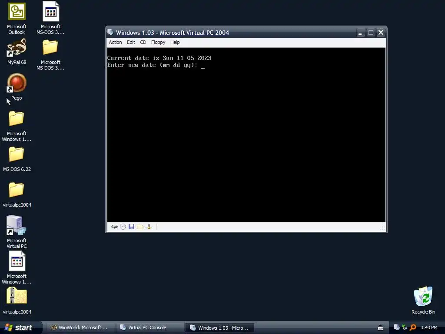The height and width of the screenshot is (334, 445).
Task: Click the network adapter icon in Virtual PC status bar
Action: tap(149, 227)
